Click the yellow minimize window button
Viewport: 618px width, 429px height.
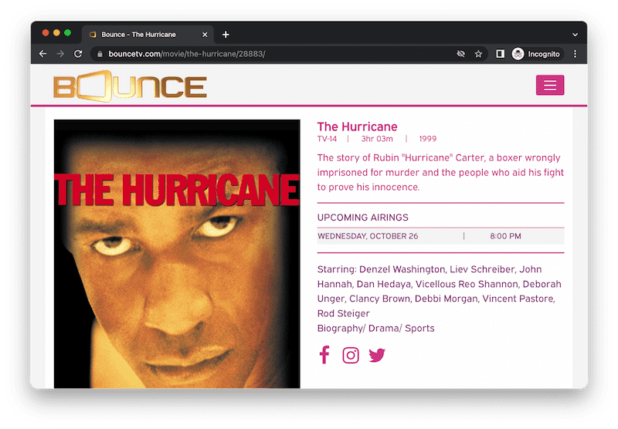click(56, 32)
